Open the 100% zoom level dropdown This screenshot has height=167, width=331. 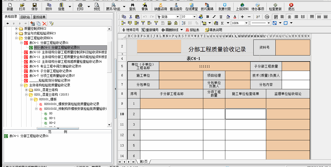tap(246, 23)
